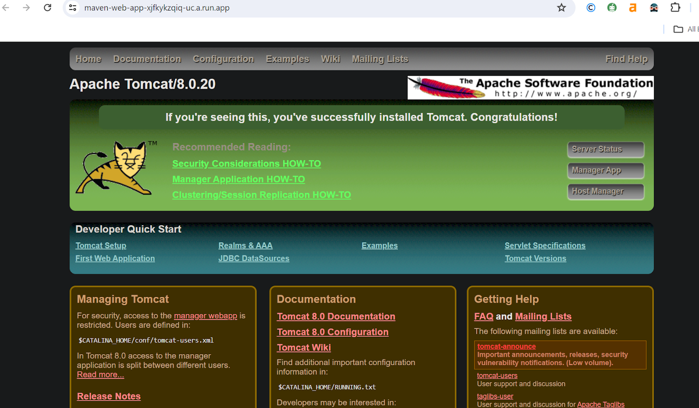Open Wiki in the top nav bar
Screen dimensions: 699x408
[x=330, y=59]
